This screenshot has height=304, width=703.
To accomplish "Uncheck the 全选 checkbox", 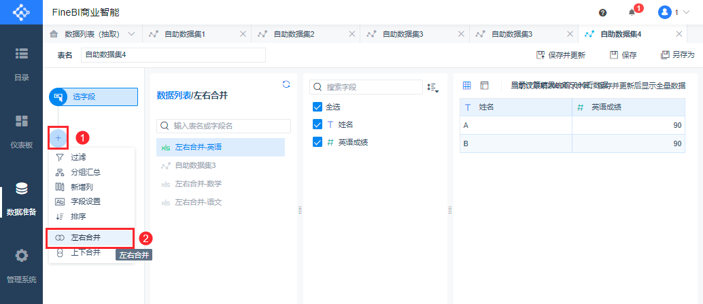I will click(318, 107).
